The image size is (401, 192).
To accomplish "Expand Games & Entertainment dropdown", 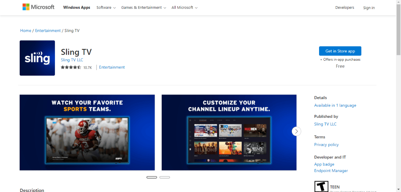I will tap(144, 7).
